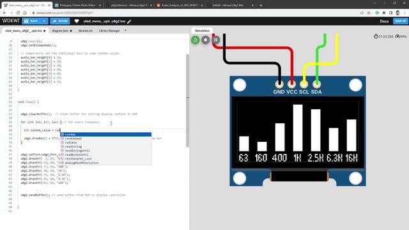
Task: Choose 'readStringUntil' autocomplete suggestion
Action: (106, 151)
